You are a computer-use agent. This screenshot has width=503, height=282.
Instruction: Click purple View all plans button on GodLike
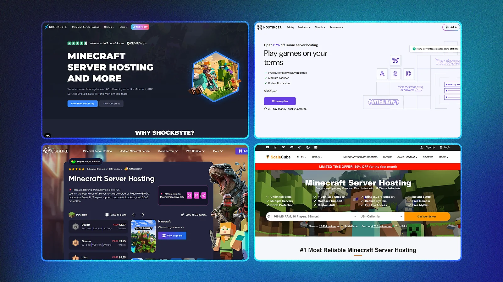[172, 236]
